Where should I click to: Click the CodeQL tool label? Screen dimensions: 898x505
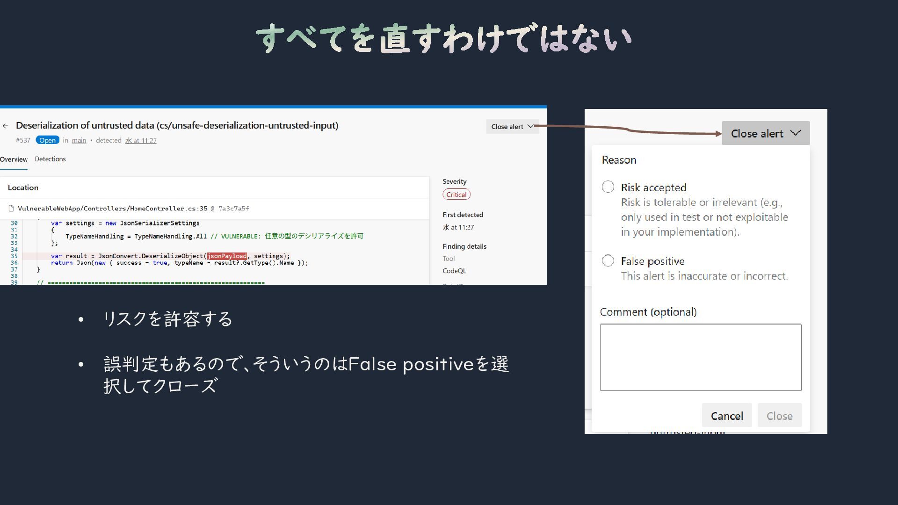pyautogui.click(x=454, y=271)
